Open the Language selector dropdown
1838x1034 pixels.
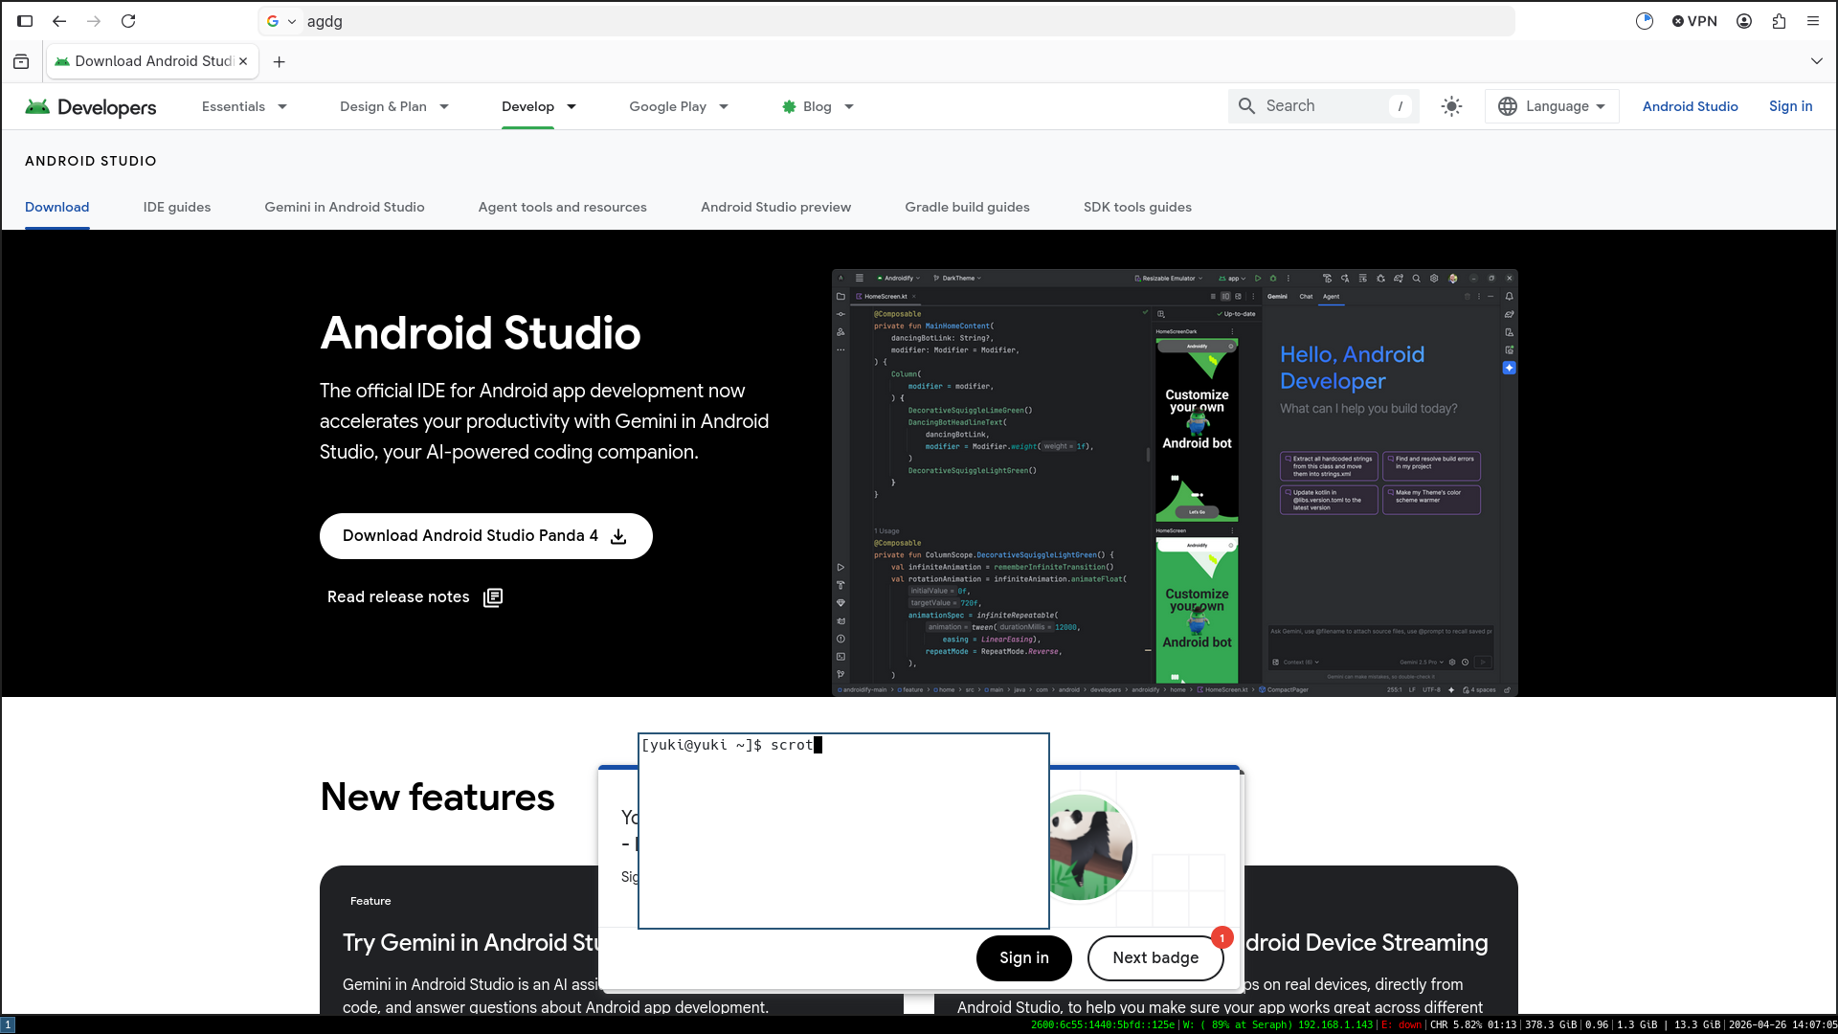pos(1552,106)
